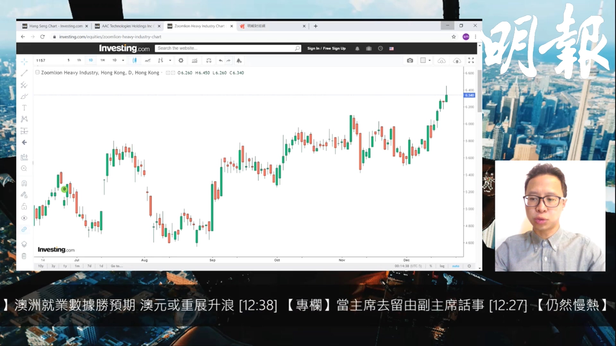Select Zoomlion Heavy Industry Chart tab
This screenshot has height=346, width=616.
tap(200, 26)
